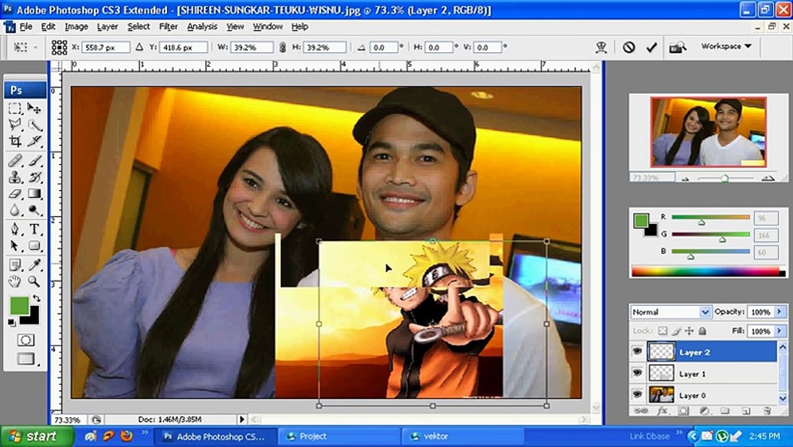Switch to Project taskbar window
The width and height of the screenshot is (793, 447).
(x=337, y=436)
